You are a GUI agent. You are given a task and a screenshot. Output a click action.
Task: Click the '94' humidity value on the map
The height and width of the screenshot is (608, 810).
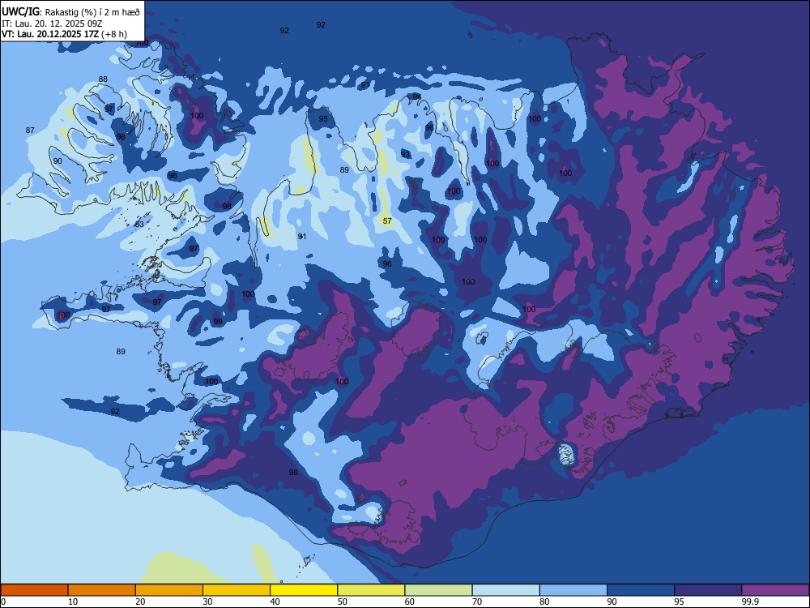click(417, 96)
